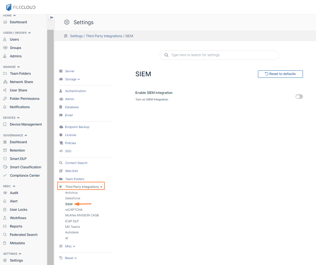
Task: Collapse the Users / Groups sidebar section
Action: (29, 33)
